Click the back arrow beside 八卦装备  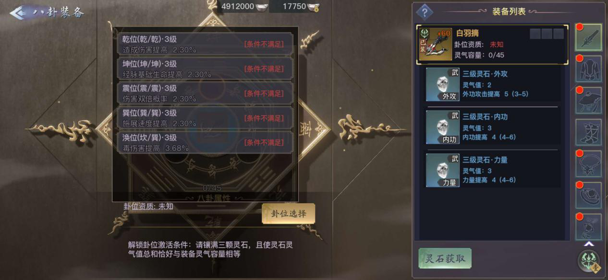point(19,12)
